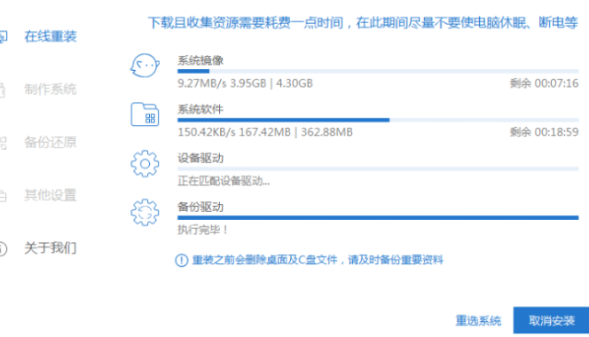Click the 关于我们 info icon

(3, 248)
